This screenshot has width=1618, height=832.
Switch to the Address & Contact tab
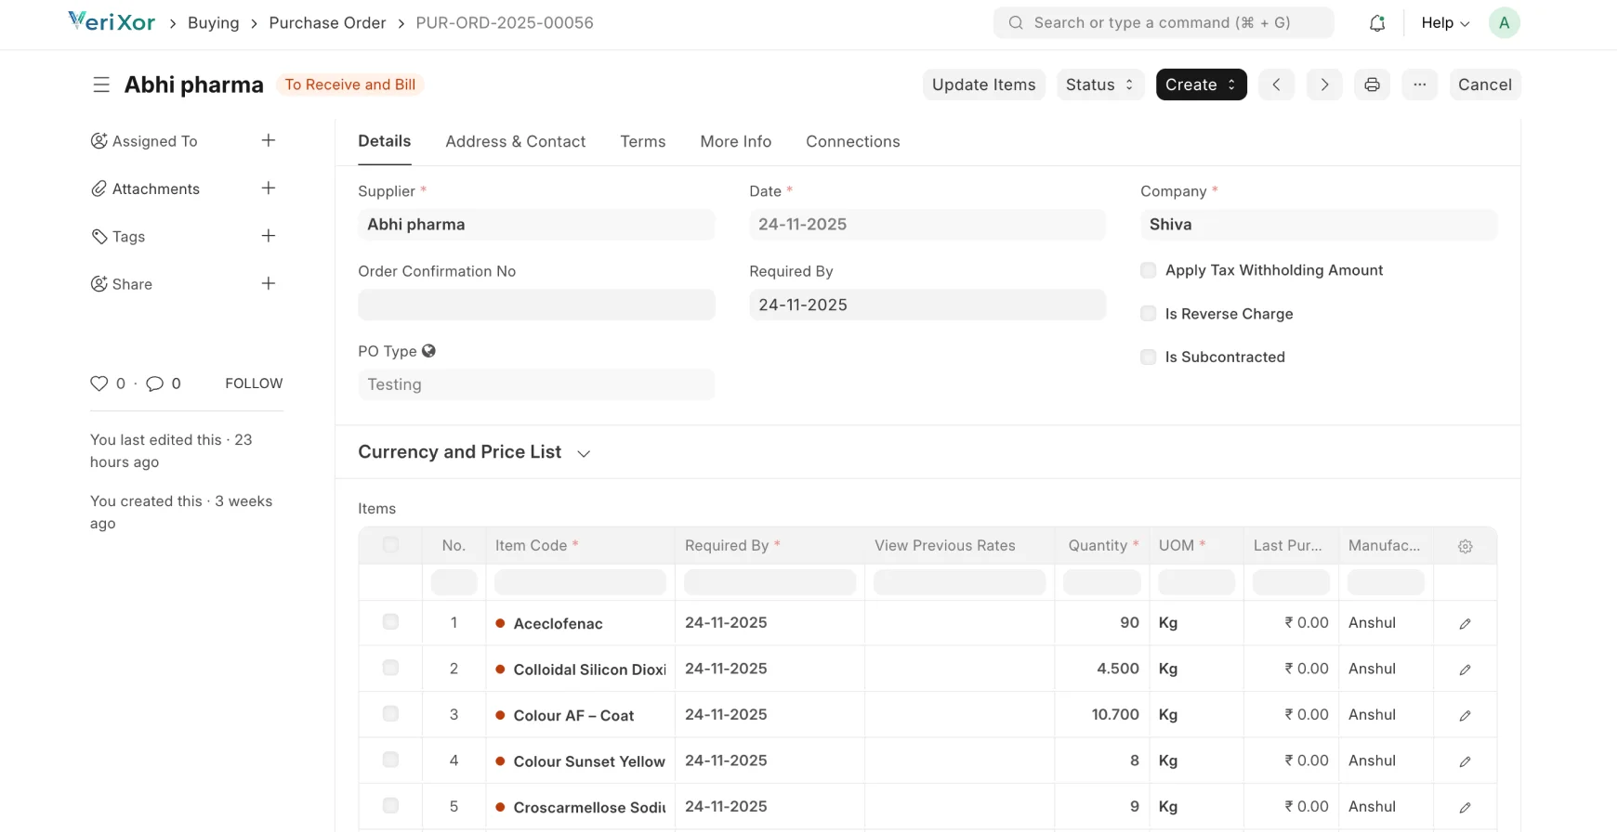[515, 141]
